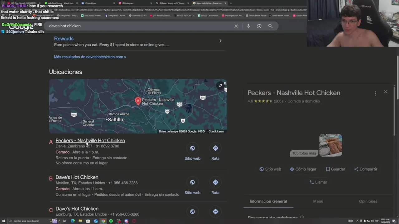Call Peckers with the Llamar button
Image resolution: width=399 pixels, height=224 pixels.
pos(318,182)
